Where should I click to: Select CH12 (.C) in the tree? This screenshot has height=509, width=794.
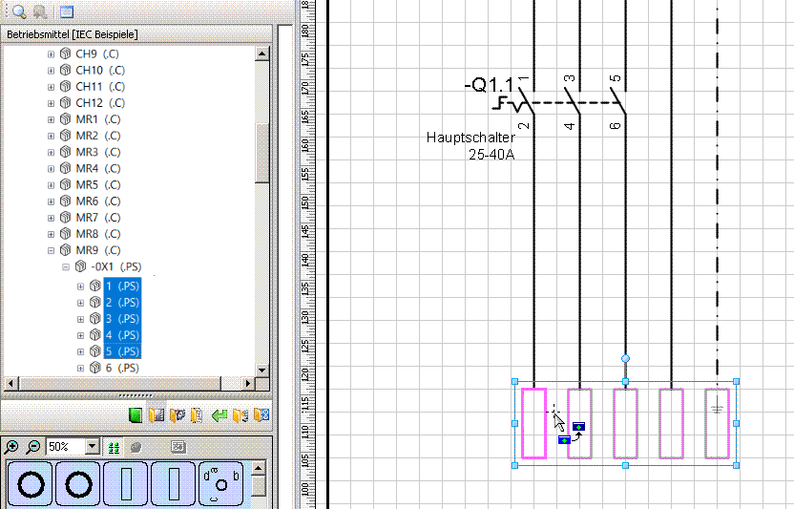tap(100, 103)
